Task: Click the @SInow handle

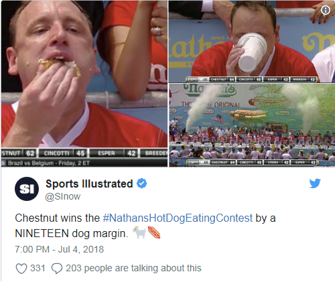Action: [63, 196]
